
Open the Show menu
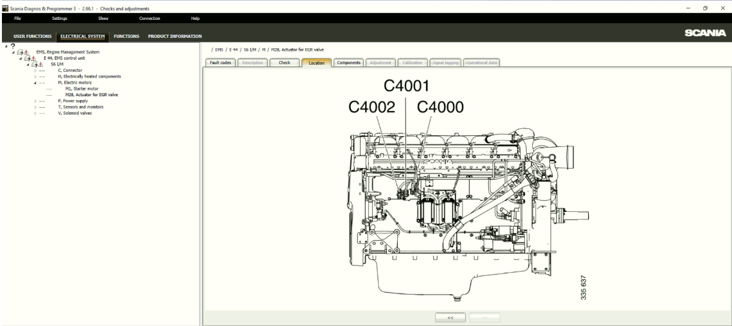click(103, 19)
